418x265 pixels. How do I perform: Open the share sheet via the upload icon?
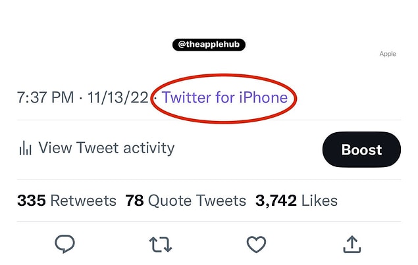click(352, 245)
